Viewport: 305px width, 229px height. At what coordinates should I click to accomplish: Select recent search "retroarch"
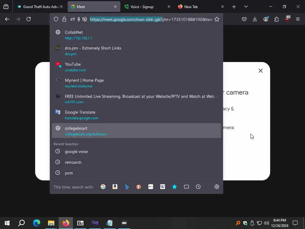[x=136, y=162]
